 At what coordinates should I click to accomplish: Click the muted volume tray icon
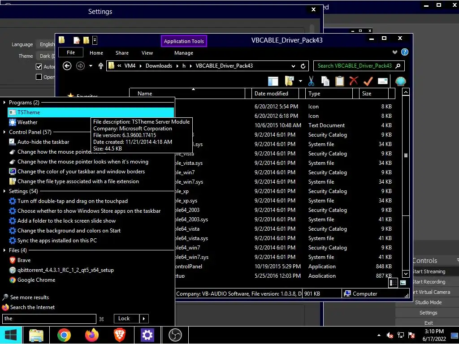tap(390, 335)
